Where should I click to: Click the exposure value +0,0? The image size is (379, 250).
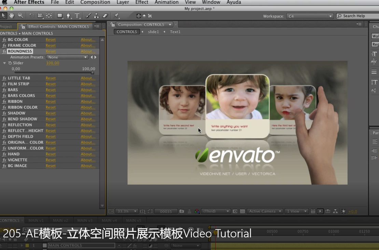[x=353, y=211]
